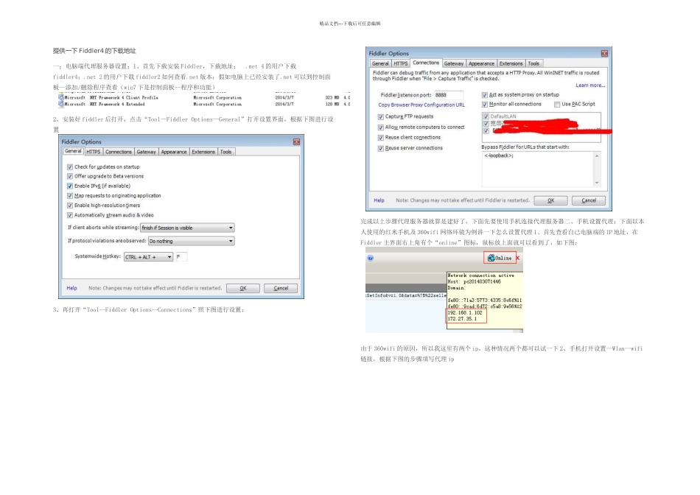This screenshot has height=495, width=700.
Task: Click the bypass list scrollbar up arrow
Action: [597, 155]
